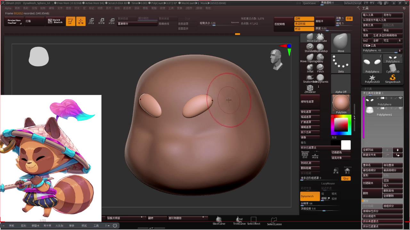Pick the Inflat brush
This screenshot has height=230, width=410.
(310, 67)
